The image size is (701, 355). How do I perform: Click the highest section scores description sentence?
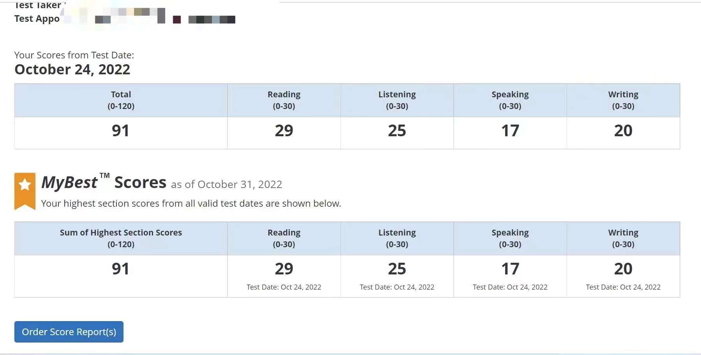tap(191, 203)
